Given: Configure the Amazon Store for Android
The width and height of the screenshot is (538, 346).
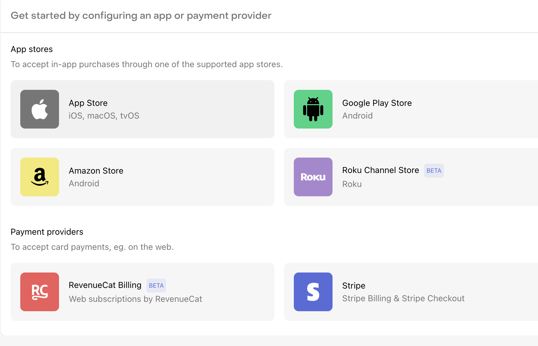Looking at the screenshot, I should 142,177.
